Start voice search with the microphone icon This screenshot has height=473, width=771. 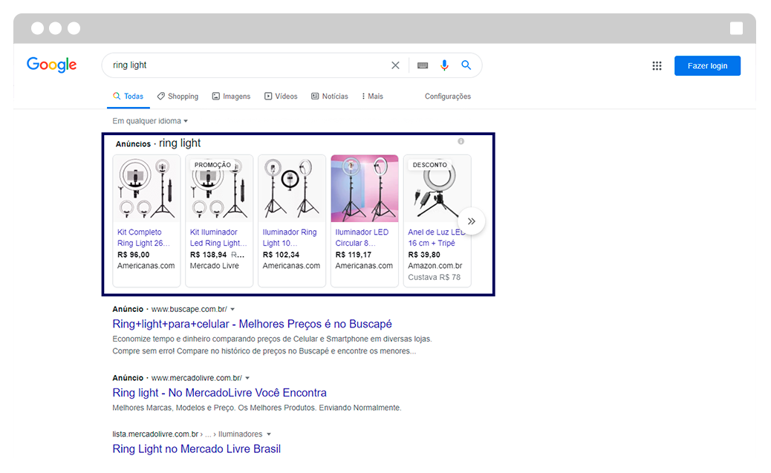444,65
